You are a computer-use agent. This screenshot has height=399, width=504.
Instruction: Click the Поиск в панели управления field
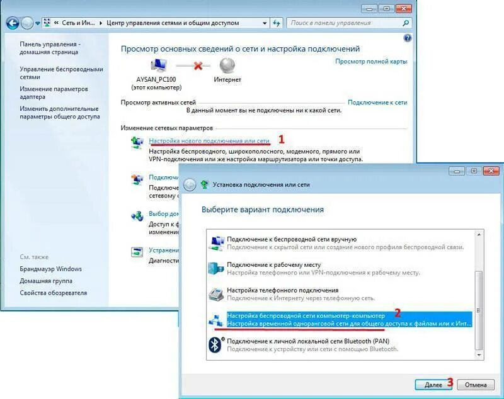[x=345, y=23]
